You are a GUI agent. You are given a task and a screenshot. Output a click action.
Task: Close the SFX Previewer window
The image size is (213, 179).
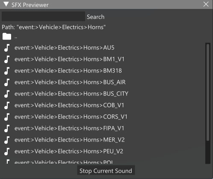206,4
